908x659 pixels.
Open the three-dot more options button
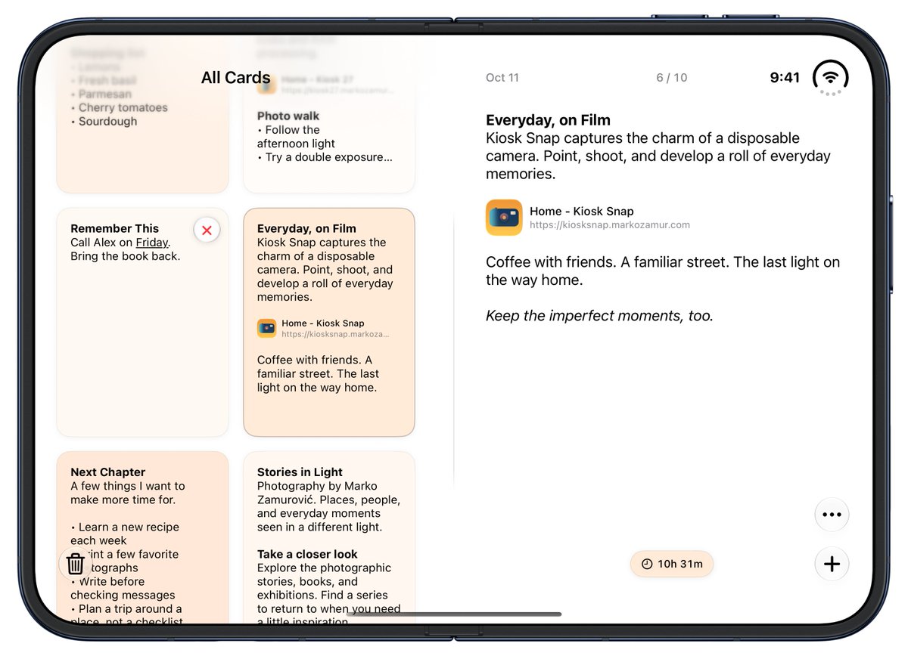832,515
